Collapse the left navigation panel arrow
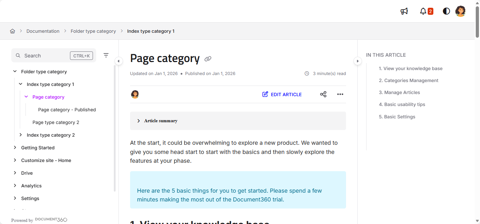Image resolution: width=480 pixels, height=224 pixels. (x=119, y=61)
